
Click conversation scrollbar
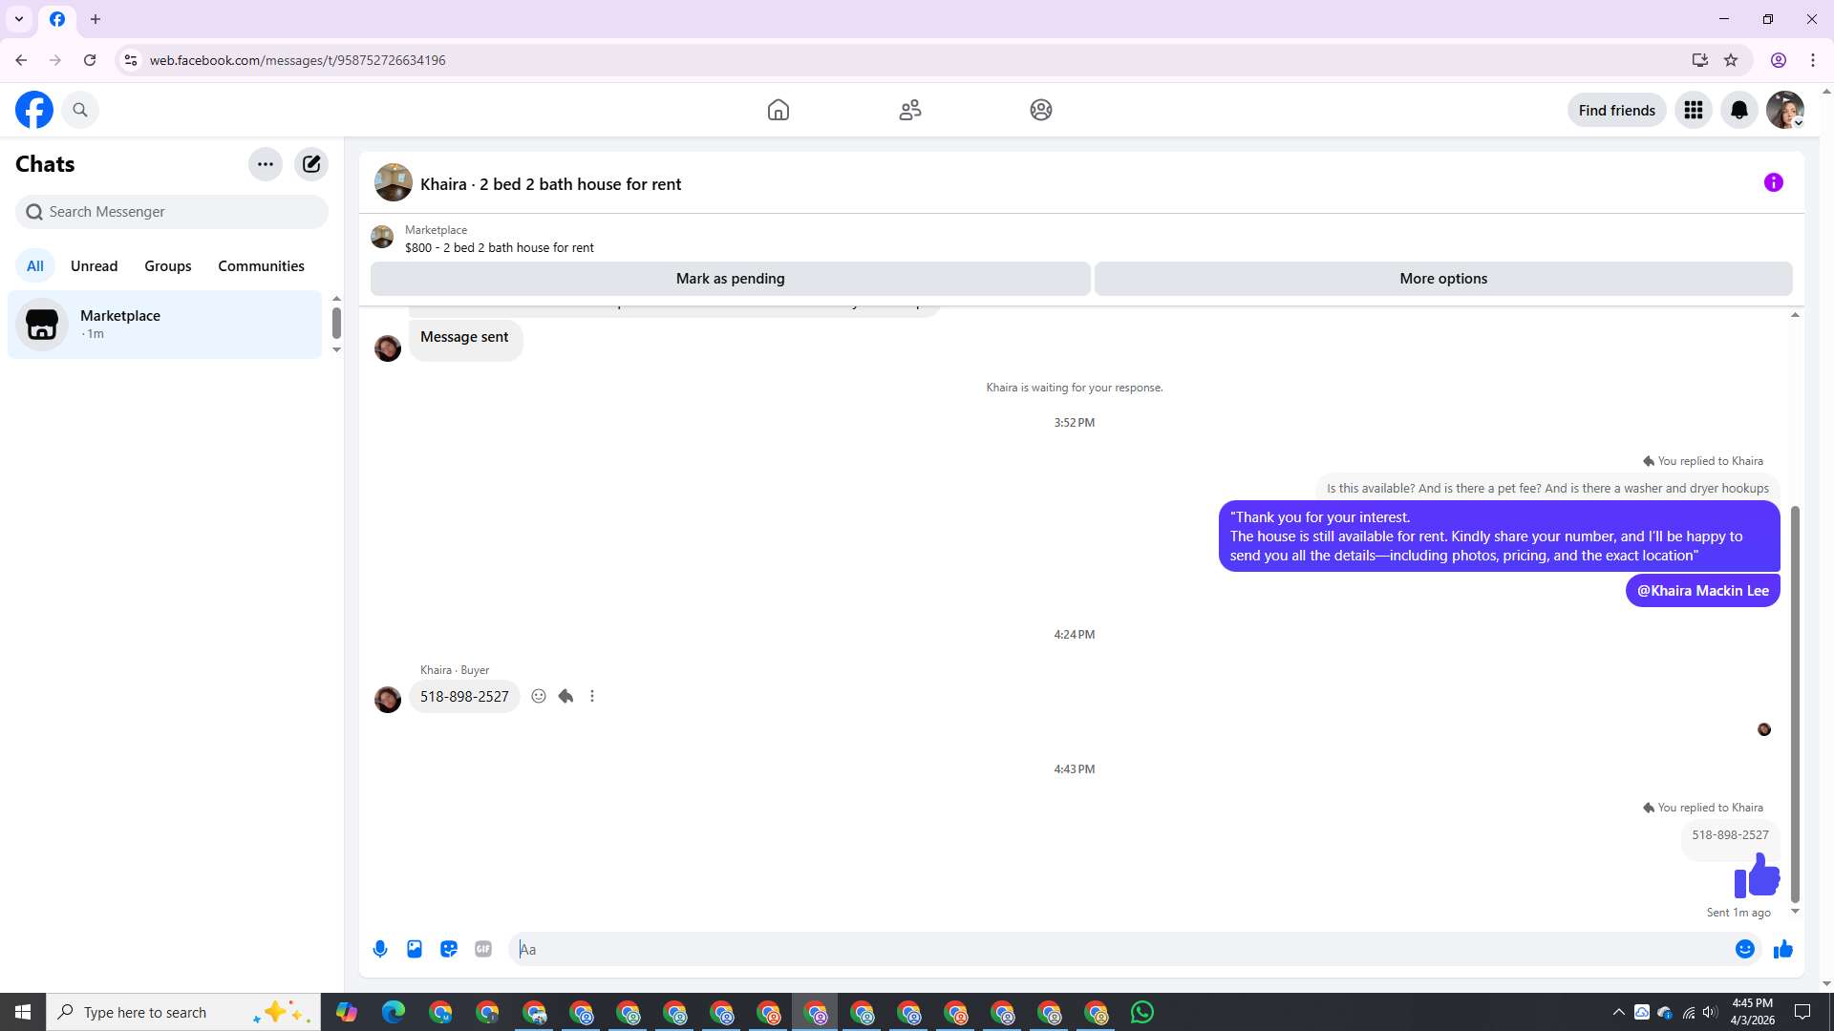(1795, 704)
